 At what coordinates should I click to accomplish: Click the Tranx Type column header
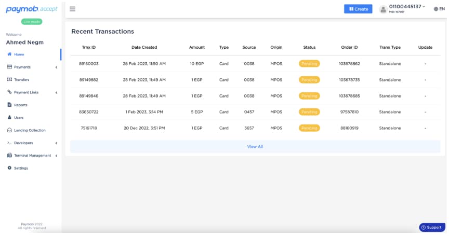pyautogui.click(x=390, y=47)
